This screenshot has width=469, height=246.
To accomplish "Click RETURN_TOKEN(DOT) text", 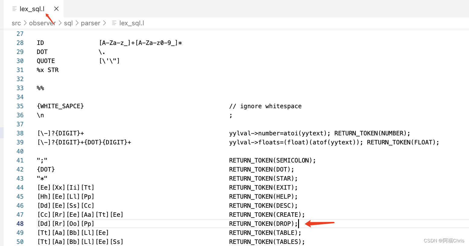I will pyautogui.click(x=260, y=169).
